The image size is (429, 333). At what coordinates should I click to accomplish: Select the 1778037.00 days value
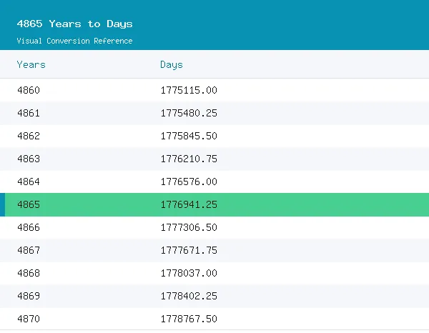pos(189,273)
